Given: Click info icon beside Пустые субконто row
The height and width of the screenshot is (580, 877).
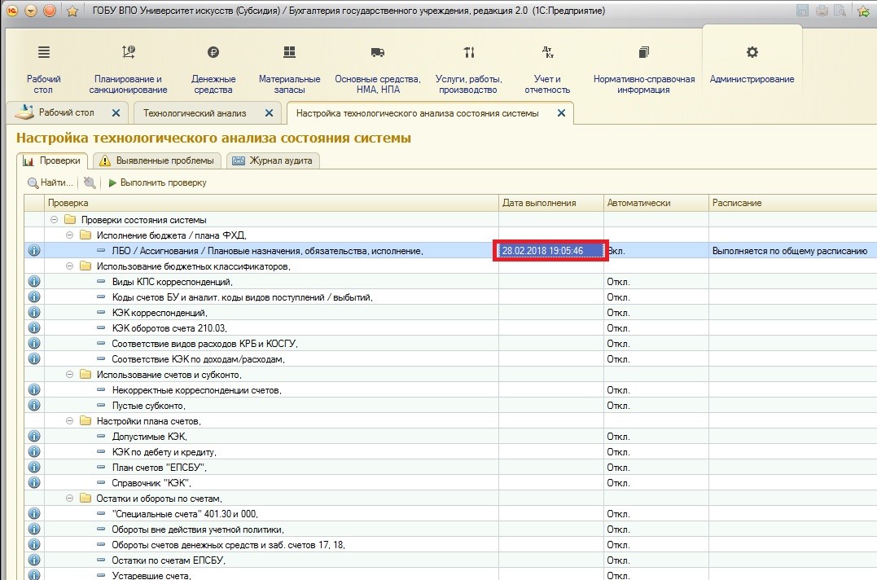Looking at the screenshot, I should click(x=34, y=406).
